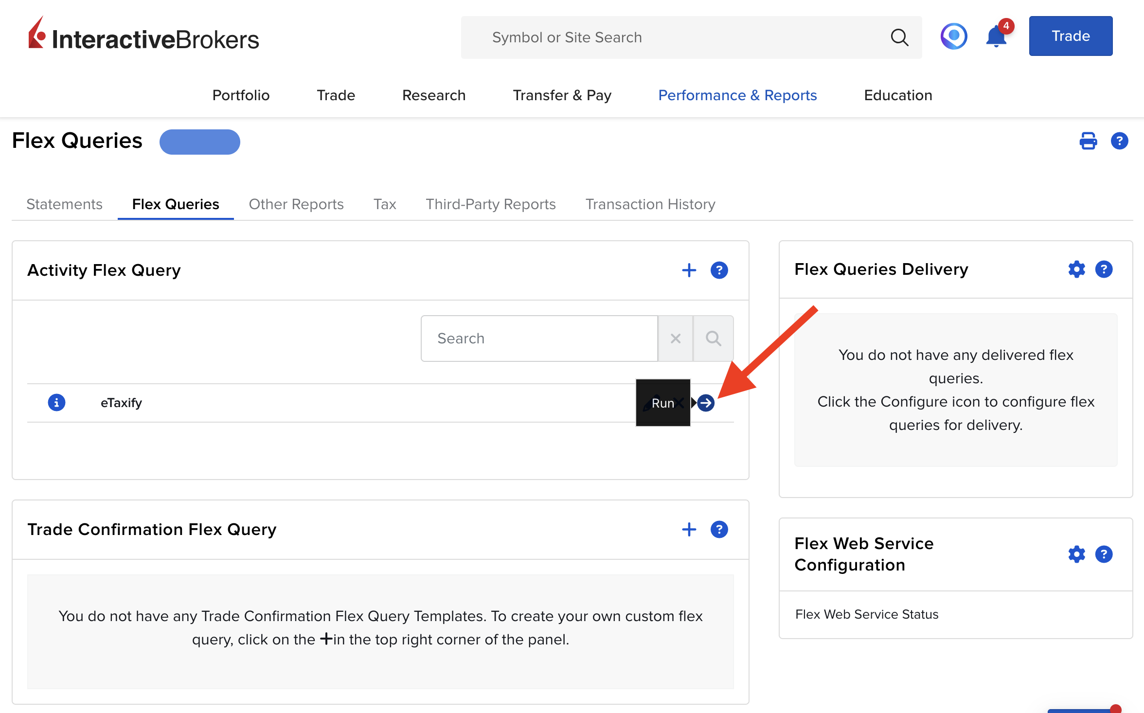The width and height of the screenshot is (1144, 713).
Task: Clear the Activity Flex Query search
Action: [675, 339]
